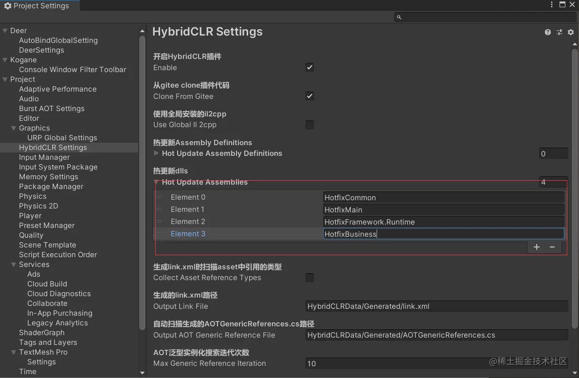Uncheck Clone From Gitee
The image size is (579, 378).
tap(309, 96)
